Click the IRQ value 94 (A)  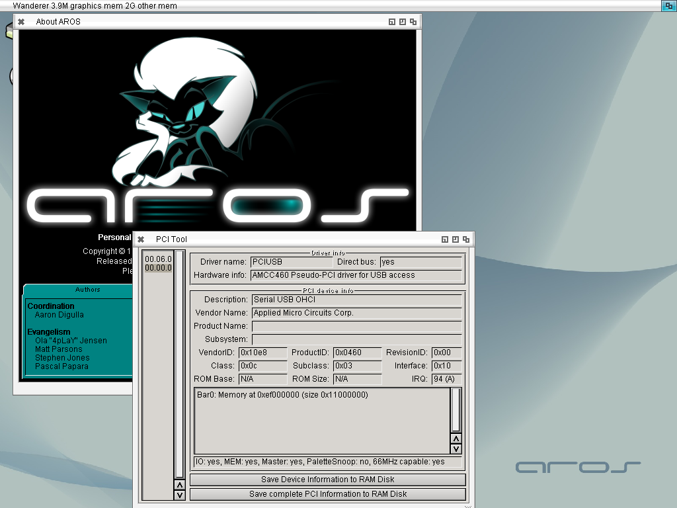pyautogui.click(x=447, y=379)
